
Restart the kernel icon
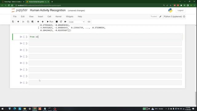(61, 22)
